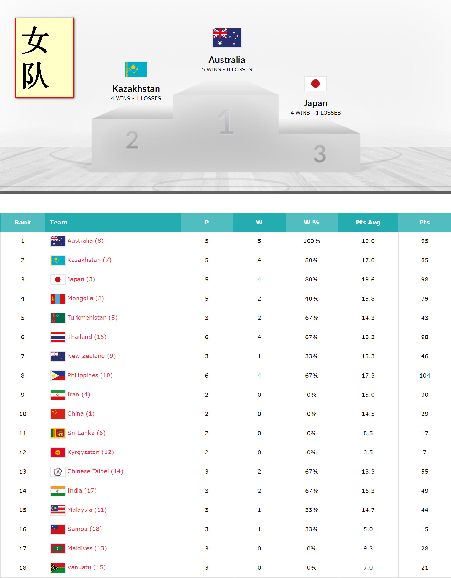Click the Rank column header
Screen dimensions: 451x578
[23, 223]
